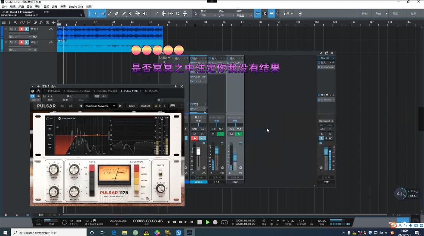The width and height of the screenshot is (424, 236).
Task: Select the Listen speaker tool
Action: 145,14
